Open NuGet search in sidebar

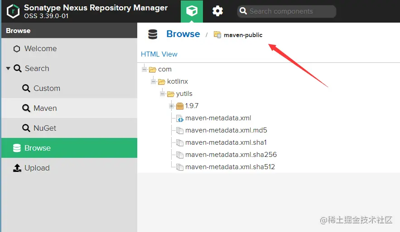[x=69, y=128]
